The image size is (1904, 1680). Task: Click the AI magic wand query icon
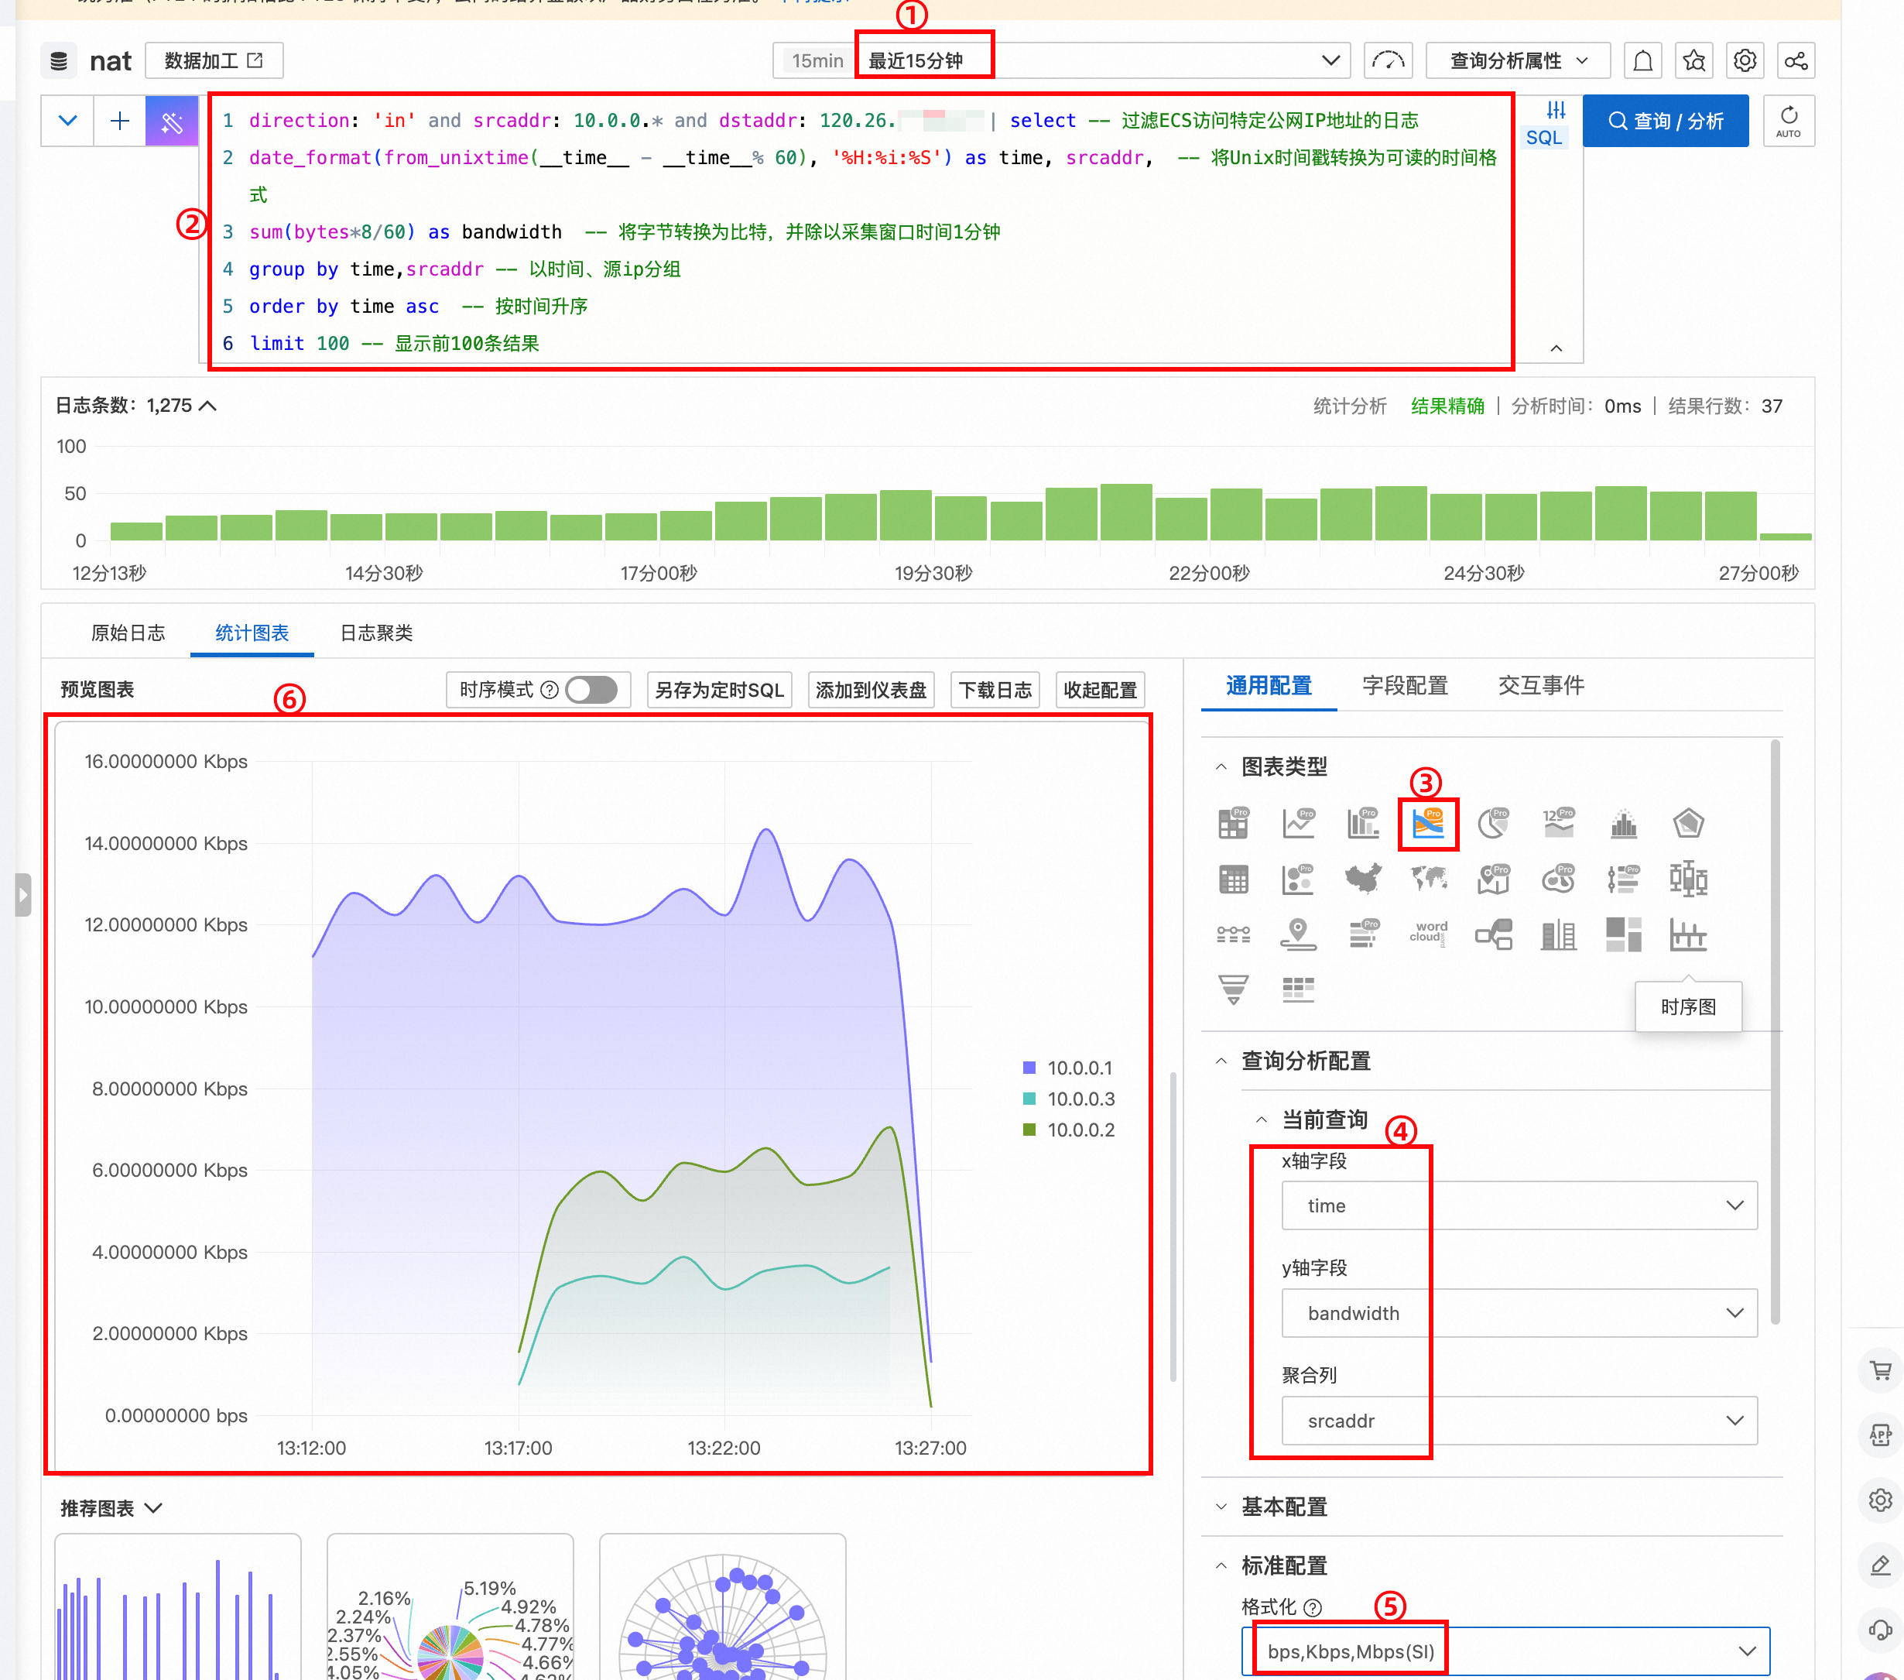click(x=171, y=121)
